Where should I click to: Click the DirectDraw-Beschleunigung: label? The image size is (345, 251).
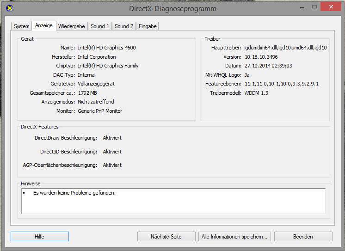point(66,138)
